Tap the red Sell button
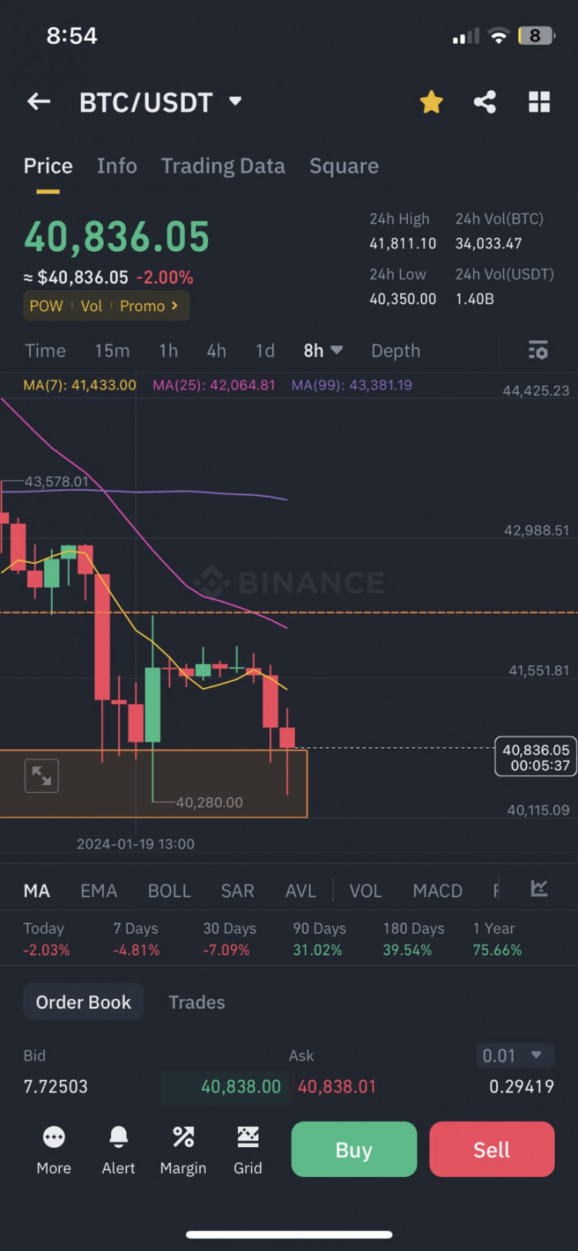 click(492, 1149)
